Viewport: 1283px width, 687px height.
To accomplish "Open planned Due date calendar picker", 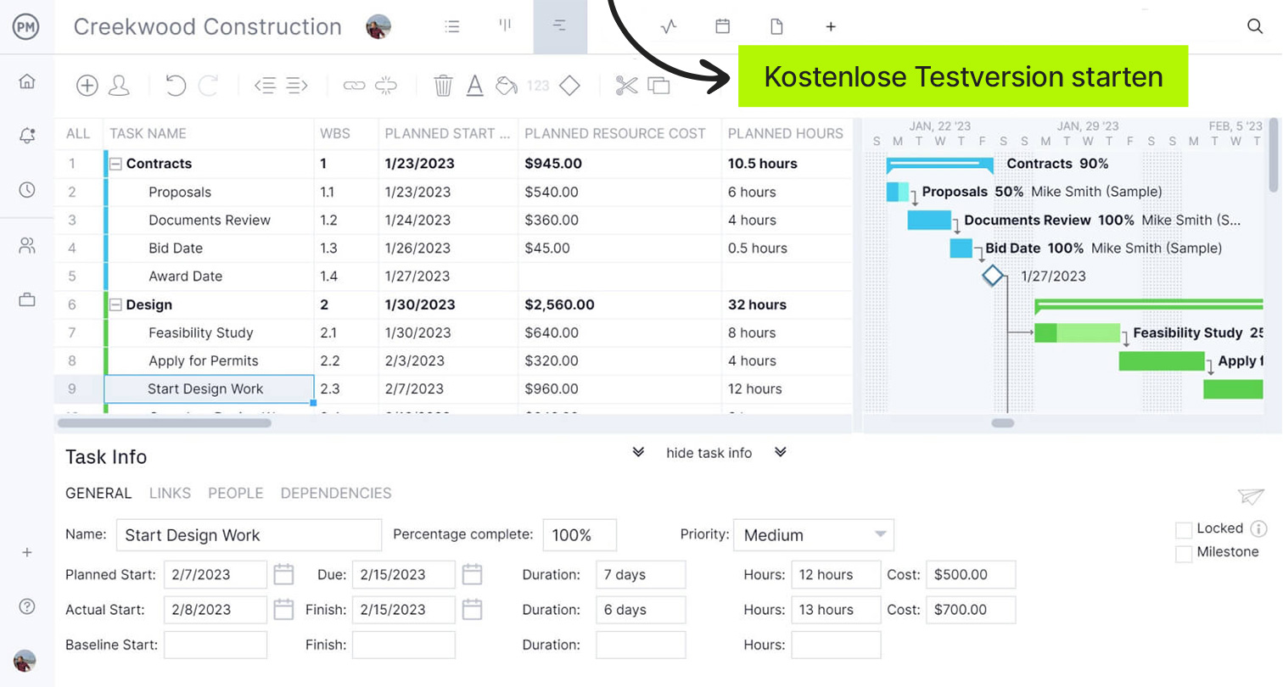I will [x=472, y=574].
